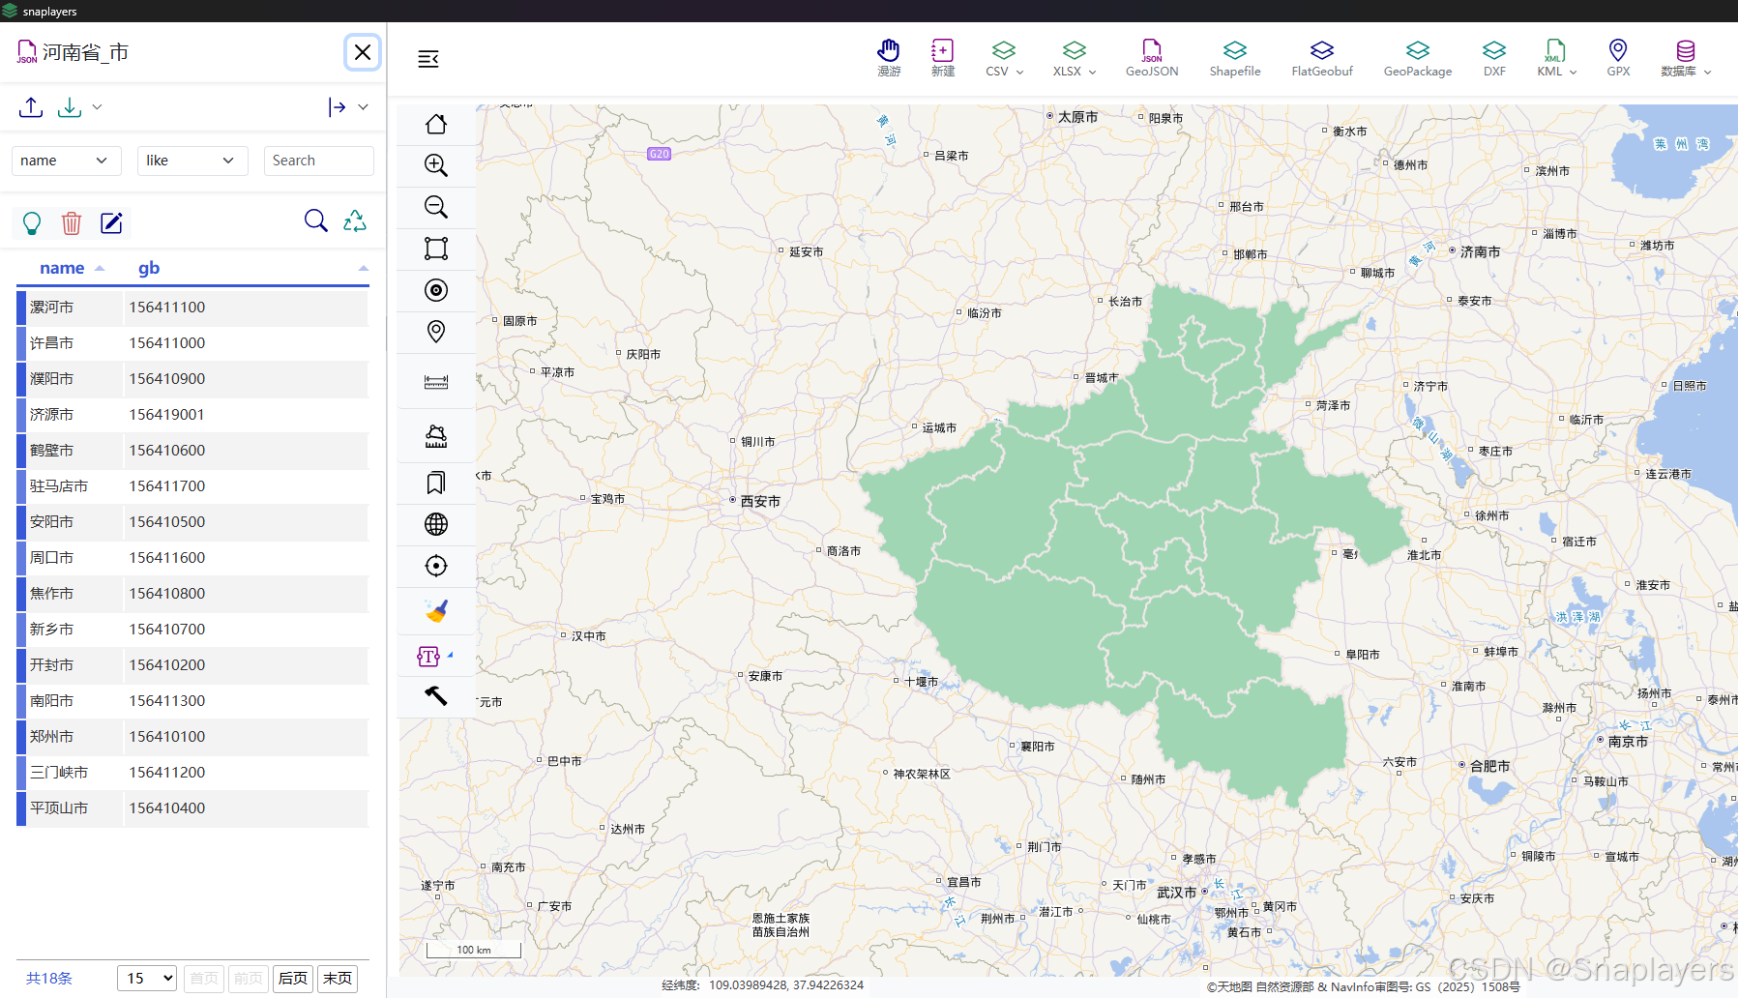Open the hammer toolbox icon
This screenshot has width=1738, height=998.
(x=436, y=695)
